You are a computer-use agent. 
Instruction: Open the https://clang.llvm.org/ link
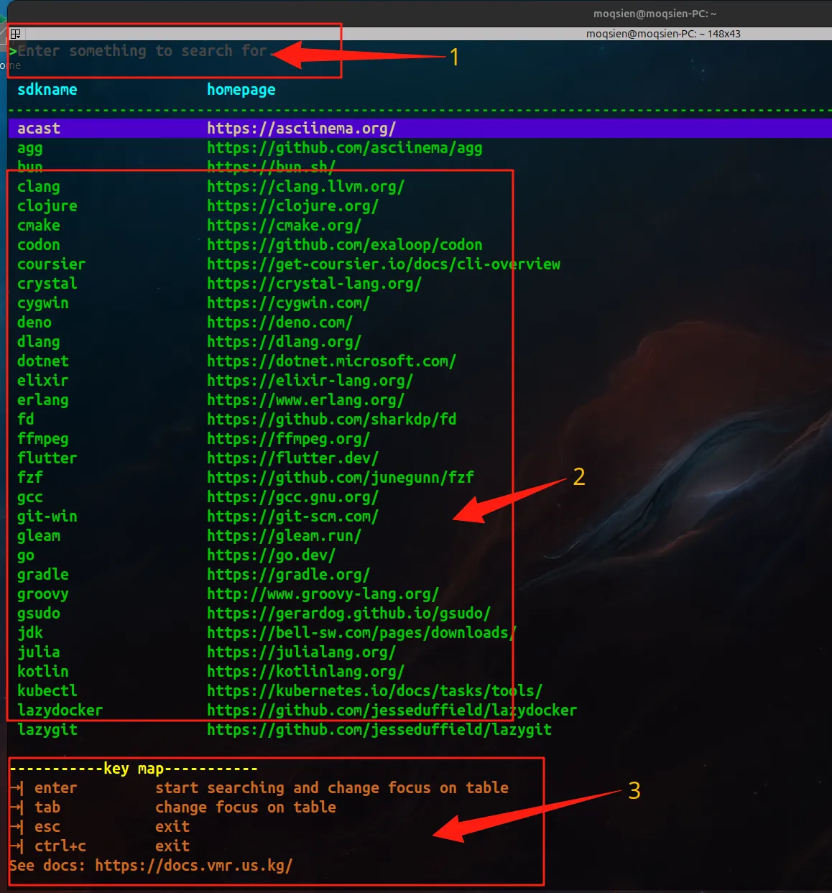point(306,187)
